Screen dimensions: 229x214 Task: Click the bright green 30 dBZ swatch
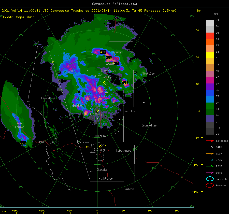pyautogui.click(x=210, y=106)
